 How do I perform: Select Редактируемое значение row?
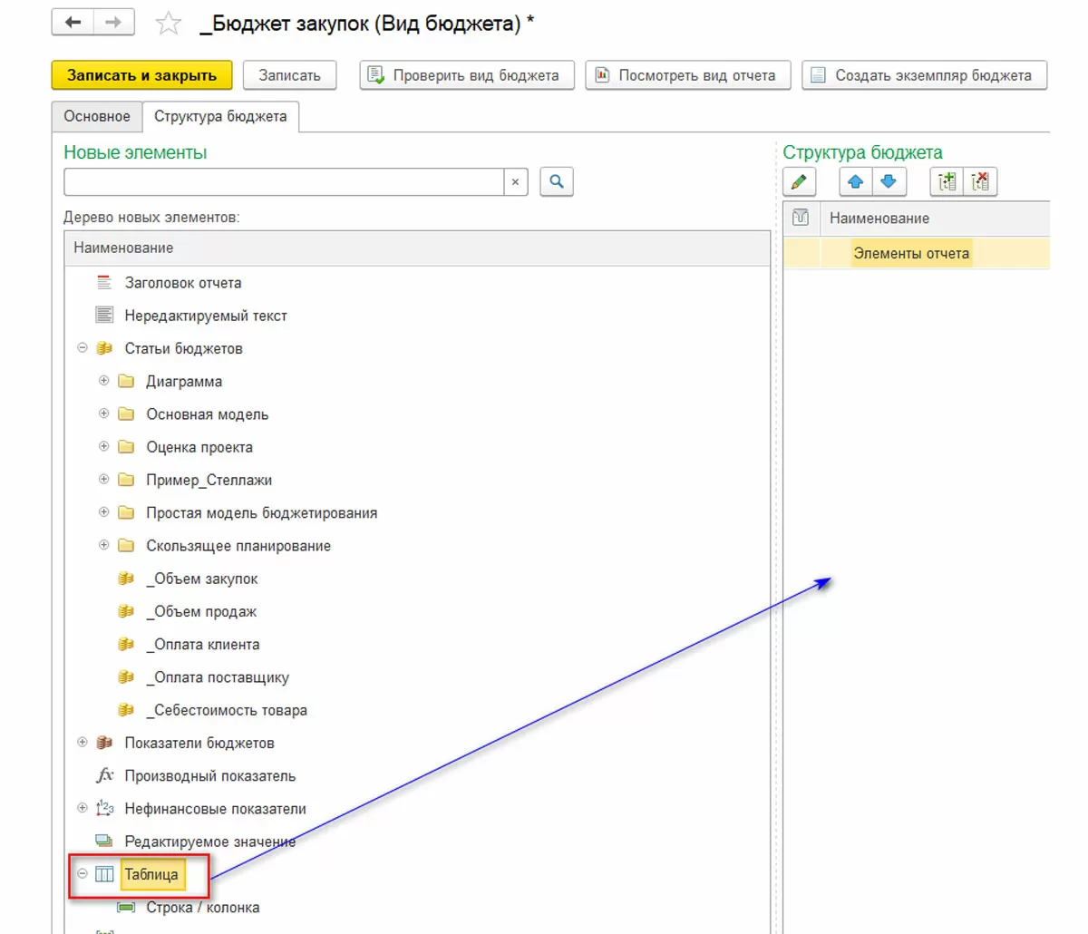[x=417, y=841]
